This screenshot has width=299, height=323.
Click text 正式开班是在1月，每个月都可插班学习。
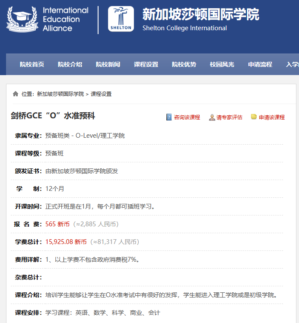pos(100,206)
